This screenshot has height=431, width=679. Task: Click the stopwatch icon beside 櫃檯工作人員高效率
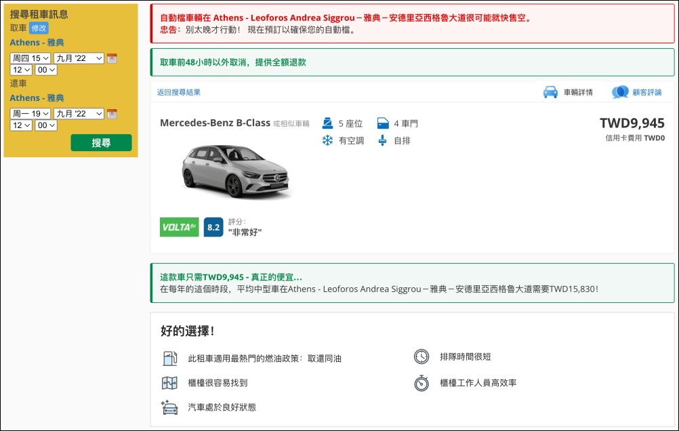(x=421, y=383)
